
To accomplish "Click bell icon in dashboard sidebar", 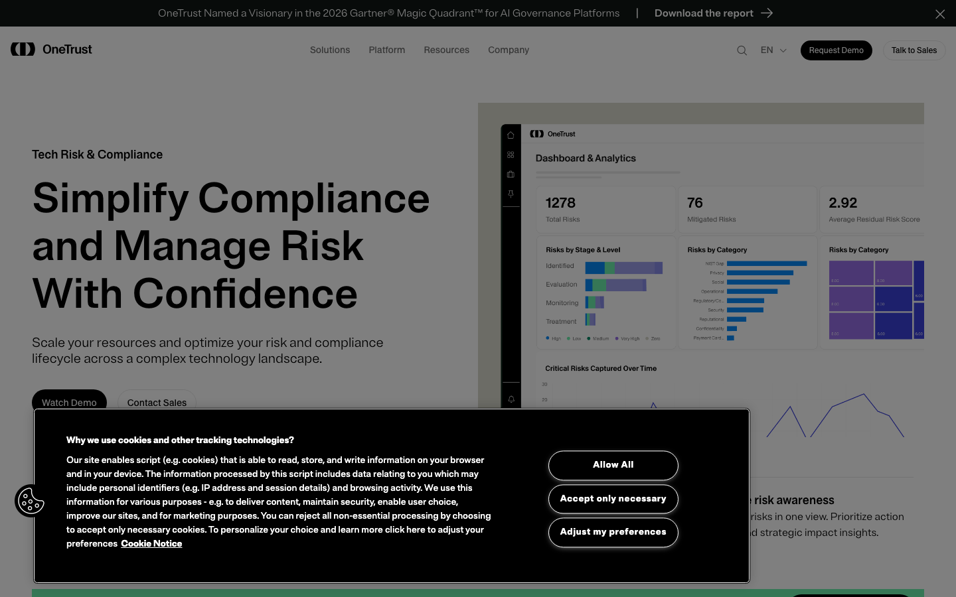I will point(511,399).
